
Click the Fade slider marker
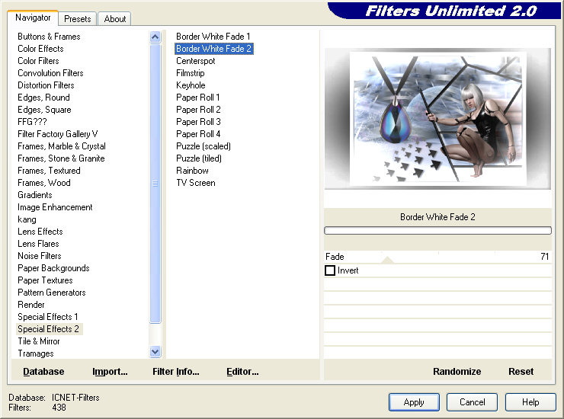(387, 260)
